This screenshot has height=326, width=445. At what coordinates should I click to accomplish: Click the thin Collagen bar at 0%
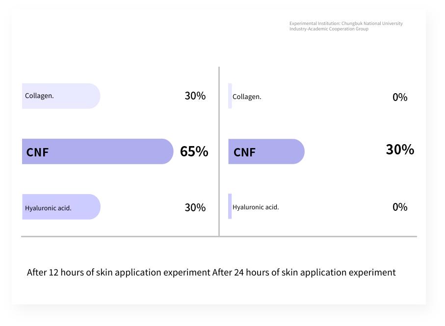(230, 96)
